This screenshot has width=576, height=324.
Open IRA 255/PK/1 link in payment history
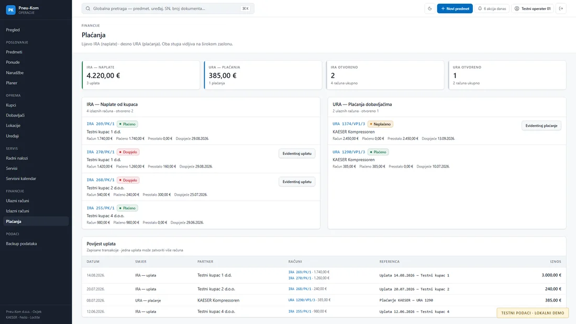pos(300,311)
